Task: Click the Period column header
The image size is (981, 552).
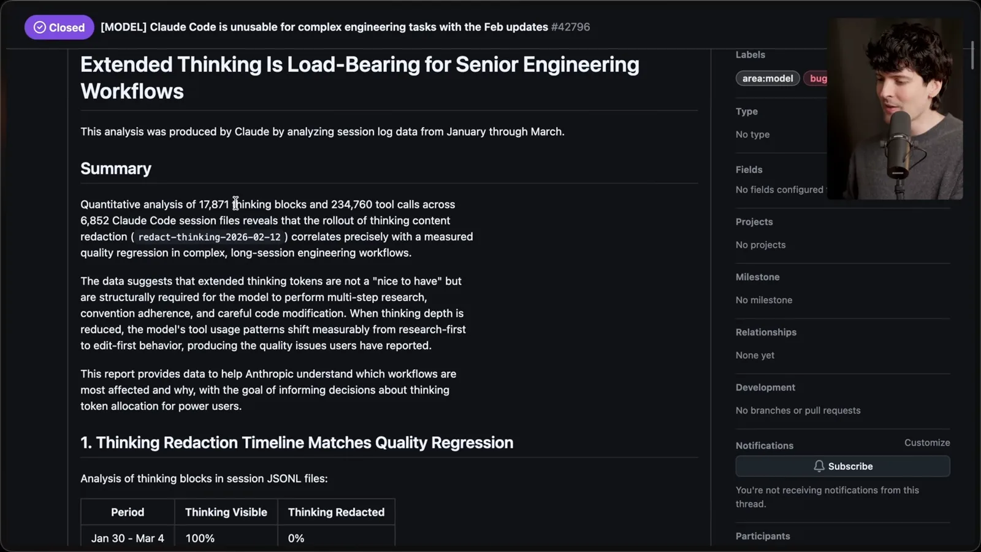Action: (x=128, y=512)
